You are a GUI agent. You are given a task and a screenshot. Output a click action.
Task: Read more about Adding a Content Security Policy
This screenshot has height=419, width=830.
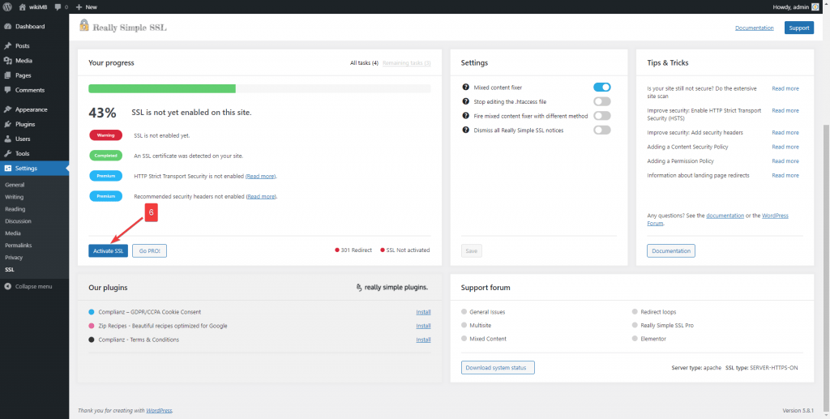pyautogui.click(x=785, y=147)
